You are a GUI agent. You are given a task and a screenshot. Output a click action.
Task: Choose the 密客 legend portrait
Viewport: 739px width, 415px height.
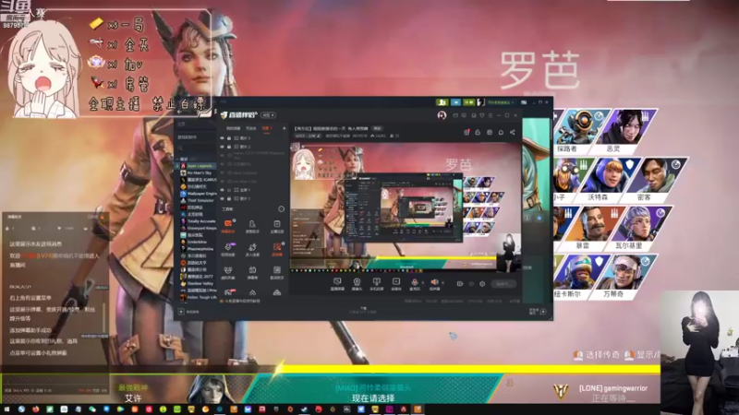click(653, 180)
